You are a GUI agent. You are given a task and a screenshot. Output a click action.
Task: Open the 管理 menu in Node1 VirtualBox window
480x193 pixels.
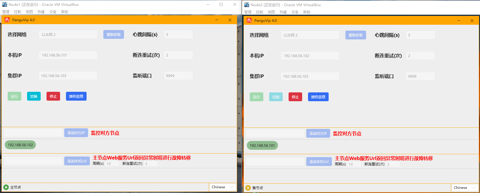(x=6, y=12)
